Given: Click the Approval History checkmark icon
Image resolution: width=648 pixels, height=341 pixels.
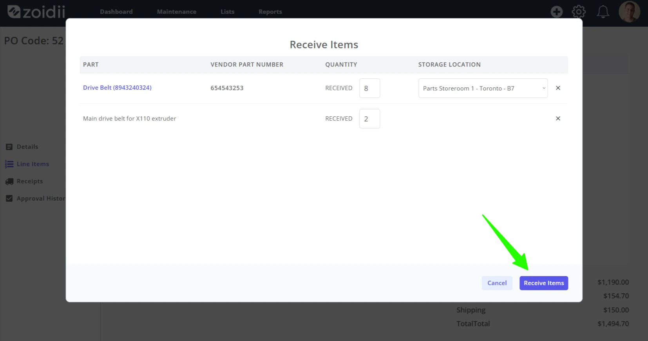Looking at the screenshot, I should [9, 198].
